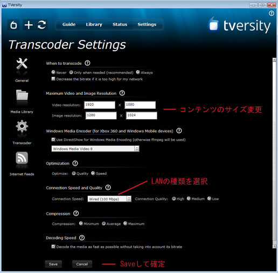
Task: Set Connection Quality to High
Action: pos(174,199)
